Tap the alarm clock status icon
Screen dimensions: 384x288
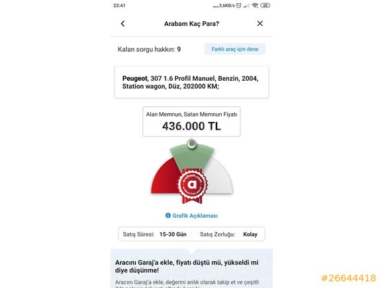coord(239,5)
